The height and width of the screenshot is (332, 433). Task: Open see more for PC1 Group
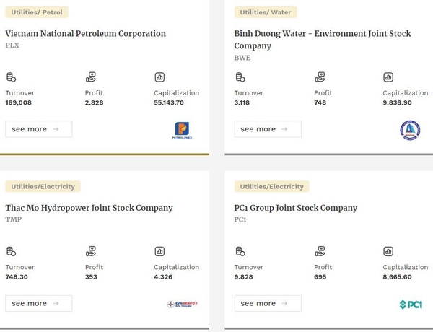pos(268,303)
